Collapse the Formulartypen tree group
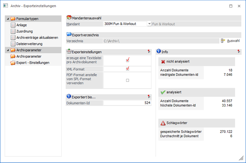This screenshot has height=163, width=246. pyautogui.click(x=7, y=19)
